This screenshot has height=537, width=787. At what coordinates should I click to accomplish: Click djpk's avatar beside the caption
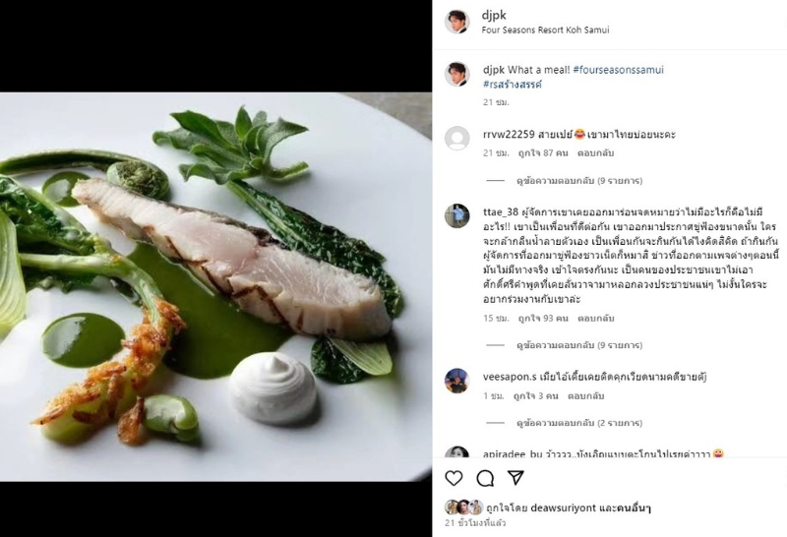pos(456,74)
